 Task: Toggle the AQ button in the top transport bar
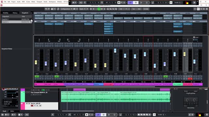click(81, 3)
